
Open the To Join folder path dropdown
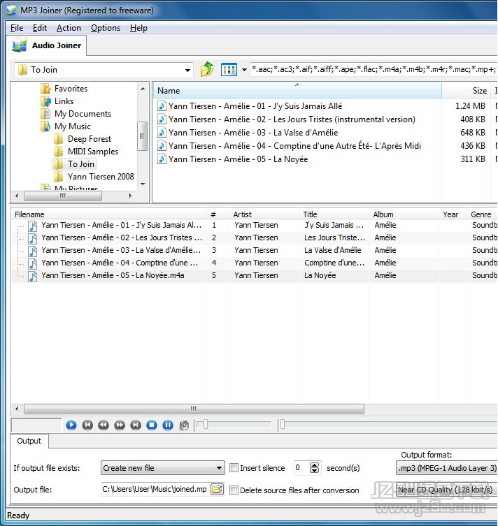click(x=187, y=70)
